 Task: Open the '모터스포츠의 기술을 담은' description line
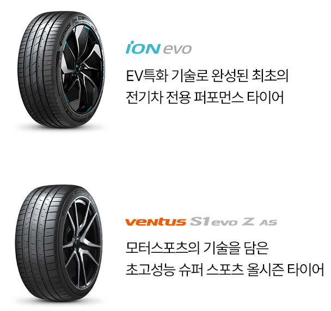point(197,248)
